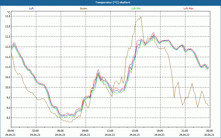Select the 13,0 y-axis tick label
This screenshot has width=221, height=138.
[8, 26]
